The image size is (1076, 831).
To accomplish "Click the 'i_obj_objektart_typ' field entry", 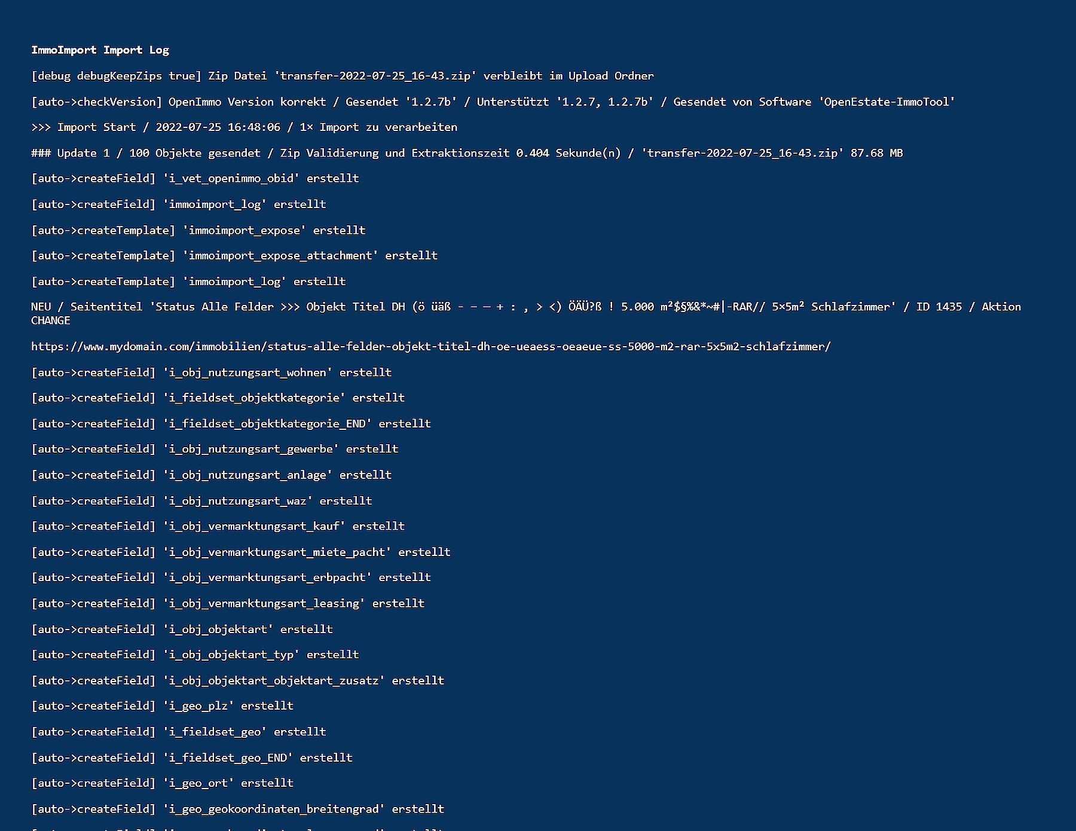I will coord(195,655).
